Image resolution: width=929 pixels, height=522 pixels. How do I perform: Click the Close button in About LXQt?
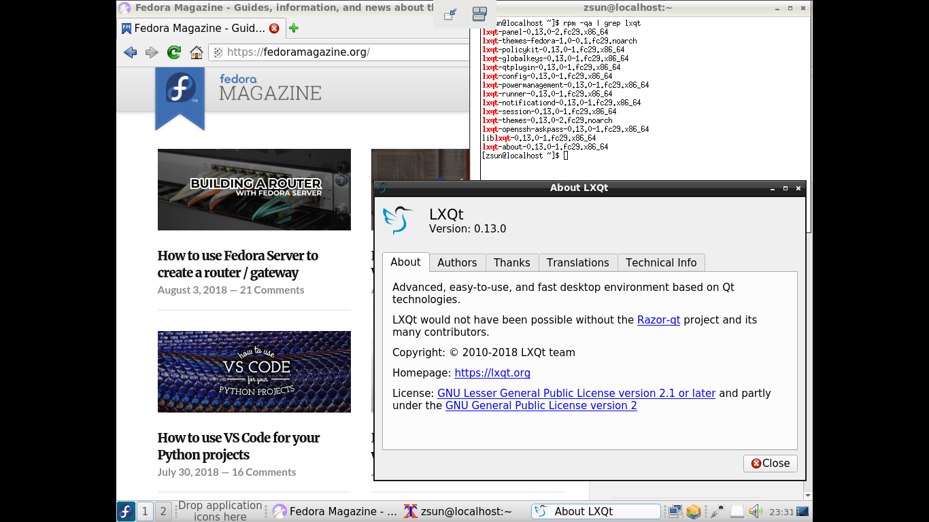point(770,464)
